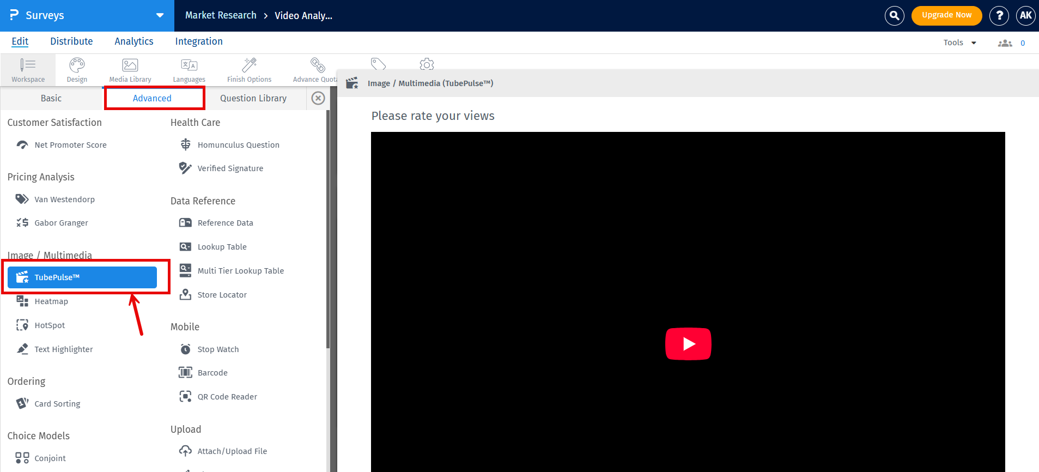Switch to the Integration tab
1039x472 pixels.
[199, 41]
